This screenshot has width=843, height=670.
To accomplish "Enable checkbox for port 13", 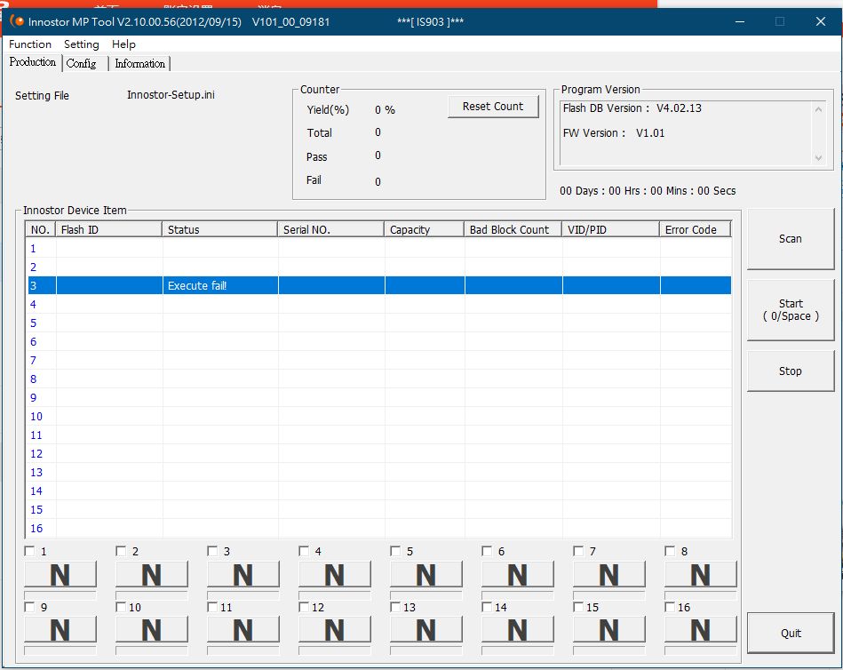I will point(395,607).
